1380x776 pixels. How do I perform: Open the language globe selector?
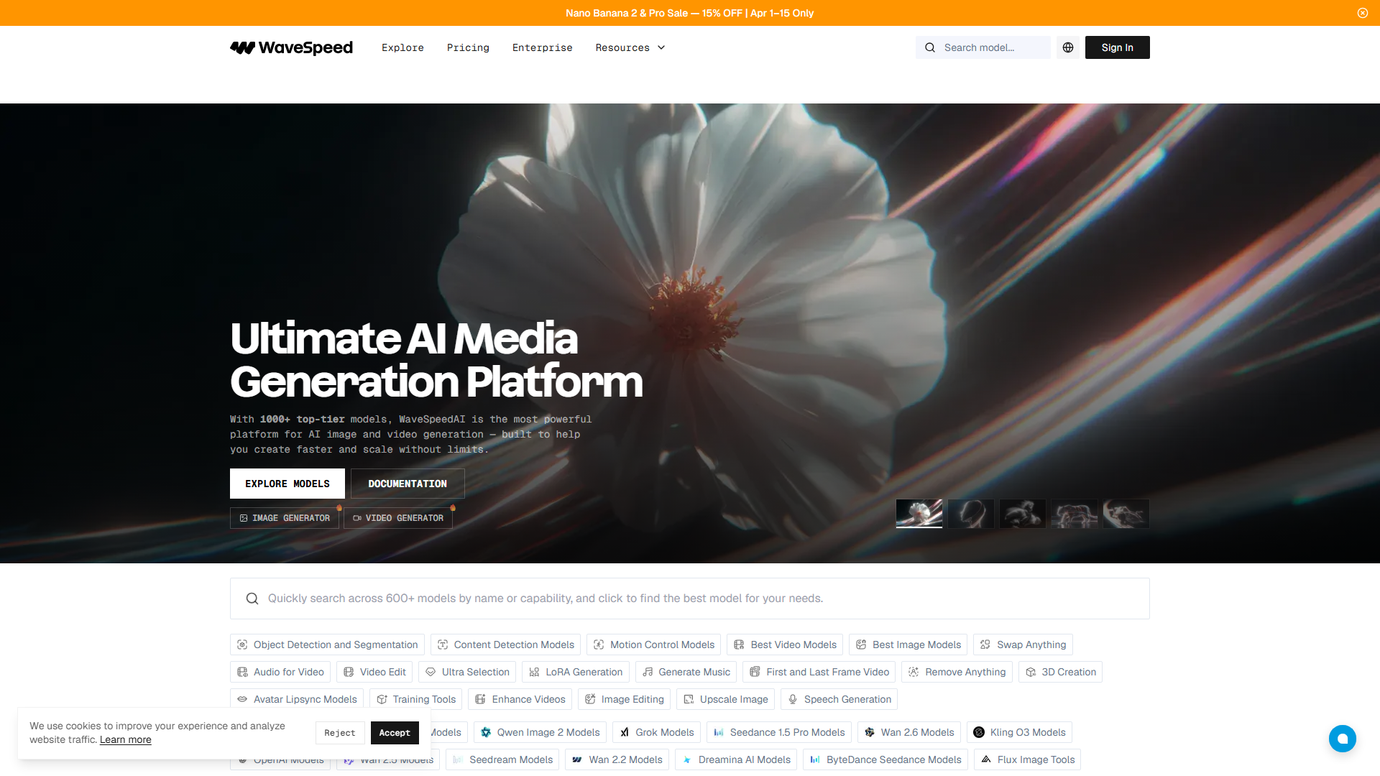tap(1068, 47)
